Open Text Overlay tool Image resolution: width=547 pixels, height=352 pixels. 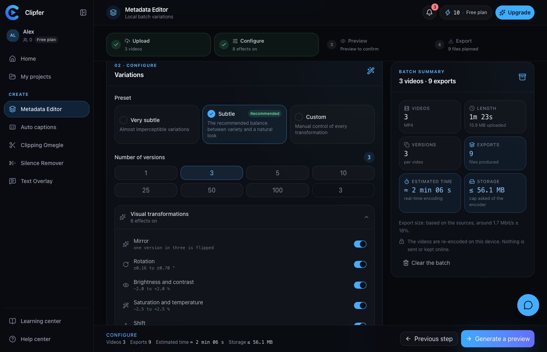tap(46, 181)
